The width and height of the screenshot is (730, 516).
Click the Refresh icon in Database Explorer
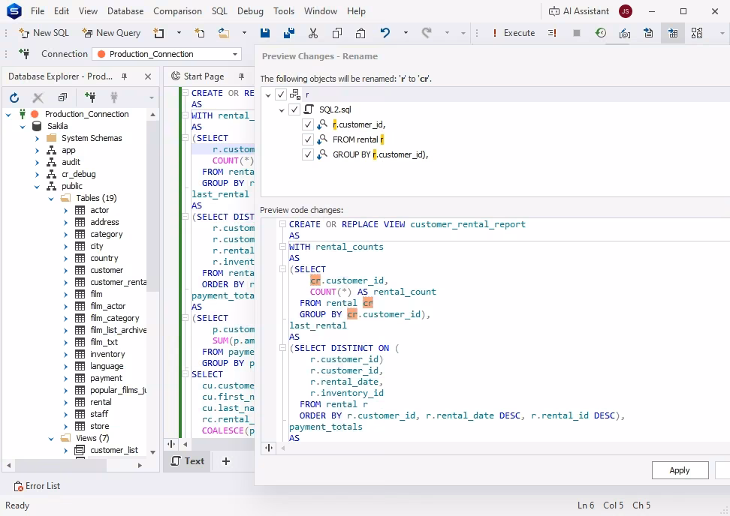(14, 97)
